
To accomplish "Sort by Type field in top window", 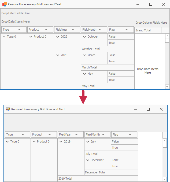I will point(14,30).
